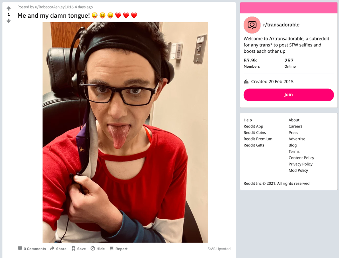
Task: Open the r/transadorable subreddit title link
Action: point(281,25)
